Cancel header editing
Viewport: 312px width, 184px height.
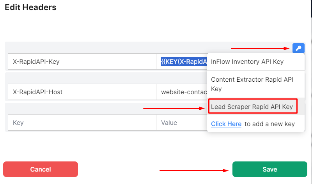point(41,169)
